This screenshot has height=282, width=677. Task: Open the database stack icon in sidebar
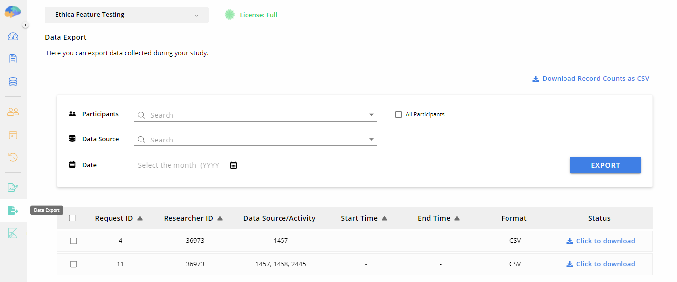point(13,82)
